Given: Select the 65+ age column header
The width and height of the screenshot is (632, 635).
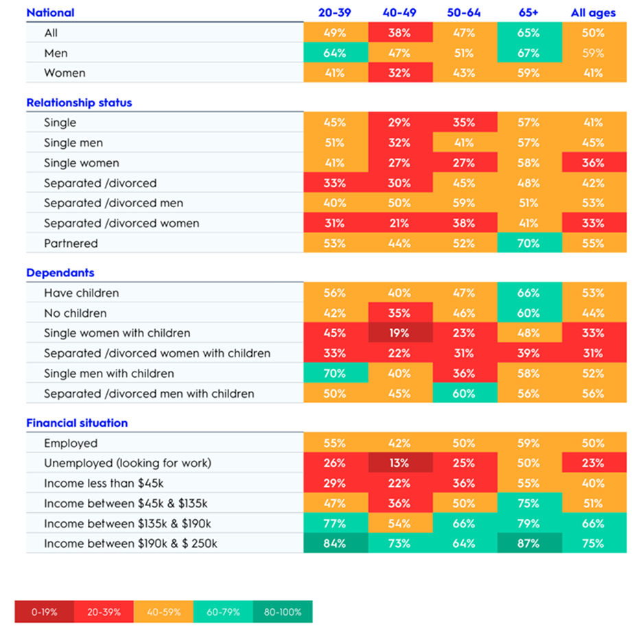Looking at the screenshot, I should (530, 12).
